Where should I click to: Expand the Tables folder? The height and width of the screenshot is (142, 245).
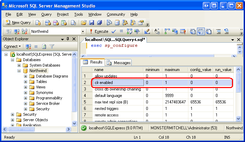point(26,82)
